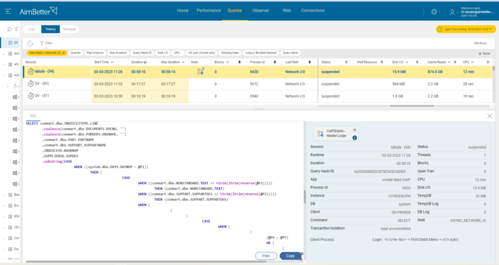Pin the Wait Resource column
The image size is (499, 265).
(382, 62)
